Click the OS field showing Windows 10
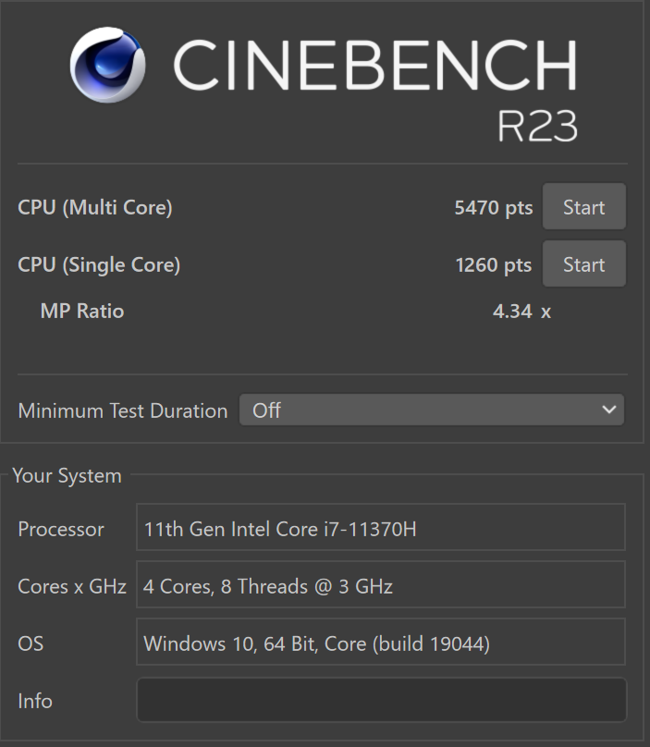The height and width of the screenshot is (747, 650). coord(381,642)
